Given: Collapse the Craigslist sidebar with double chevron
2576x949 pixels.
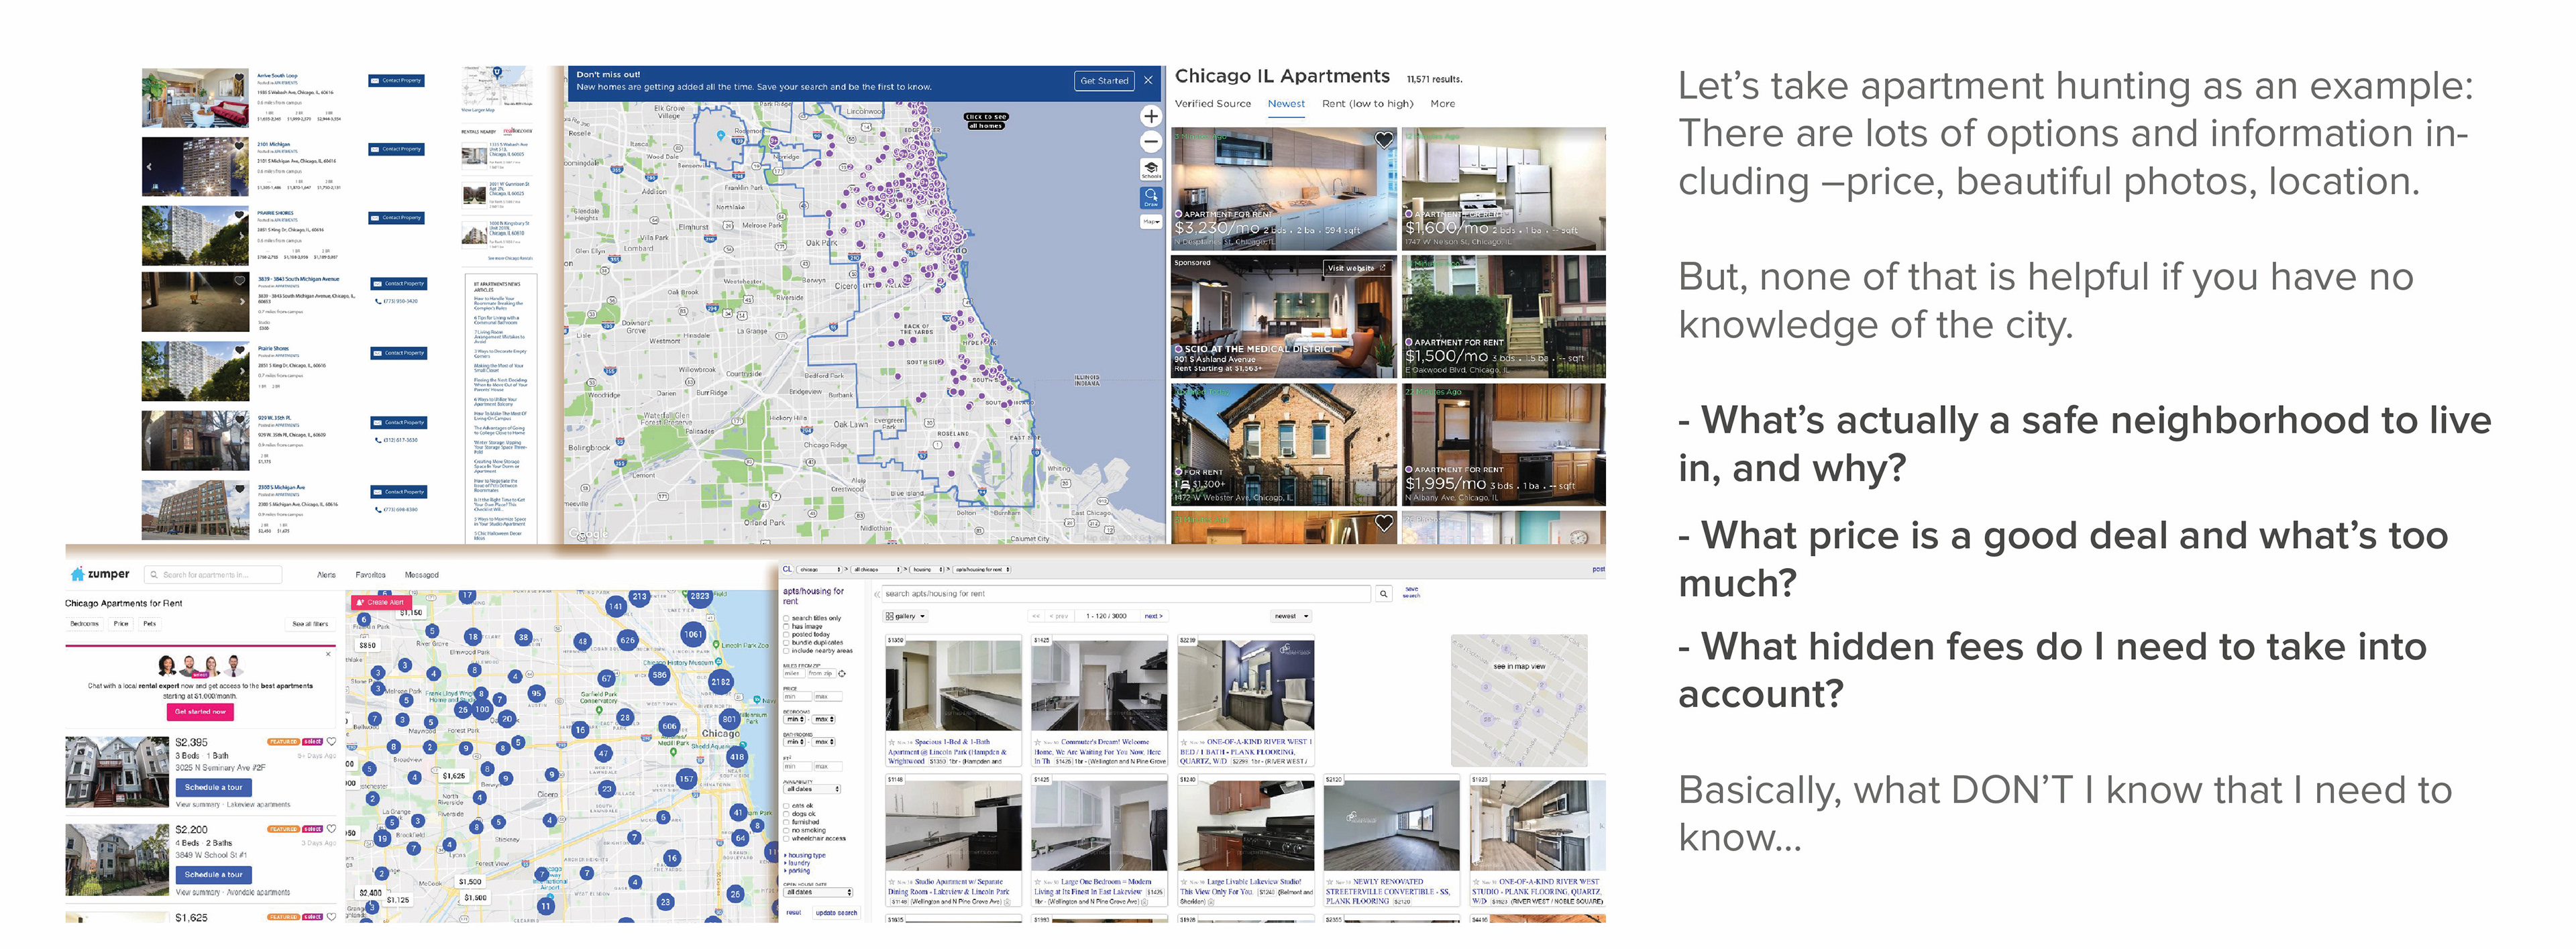Looking at the screenshot, I should (877, 595).
